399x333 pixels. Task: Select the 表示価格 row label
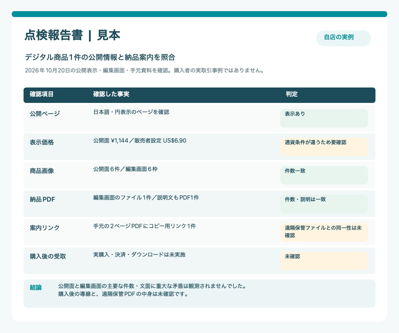pos(42,142)
